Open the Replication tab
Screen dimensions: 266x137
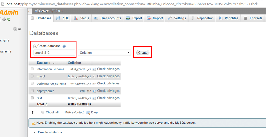pyautogui.click(x=202, y=18)
